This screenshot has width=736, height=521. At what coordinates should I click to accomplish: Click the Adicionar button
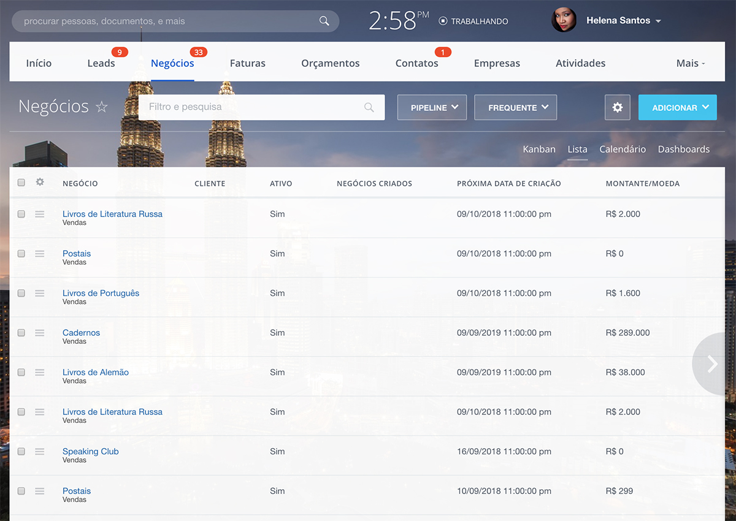click(x=677, y=107)
